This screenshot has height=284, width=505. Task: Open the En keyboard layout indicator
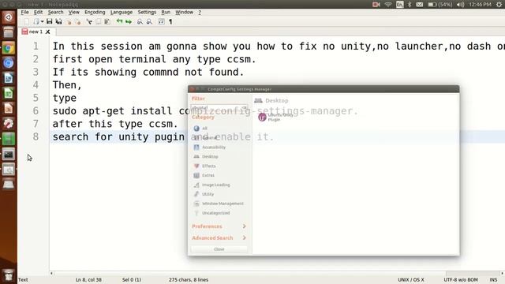point(400,4)
